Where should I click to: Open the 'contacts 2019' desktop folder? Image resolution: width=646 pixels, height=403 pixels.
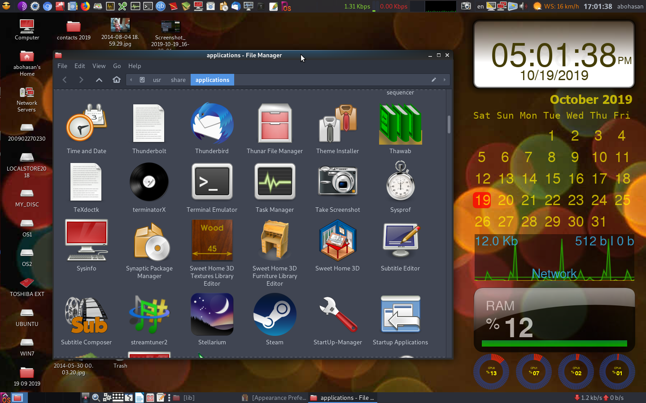tap(74, 26)
